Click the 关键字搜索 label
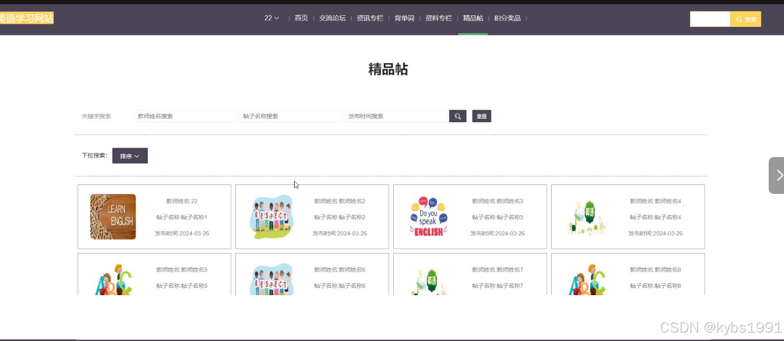The width and height of the screenshot is (784, 341). coord(97,116)
